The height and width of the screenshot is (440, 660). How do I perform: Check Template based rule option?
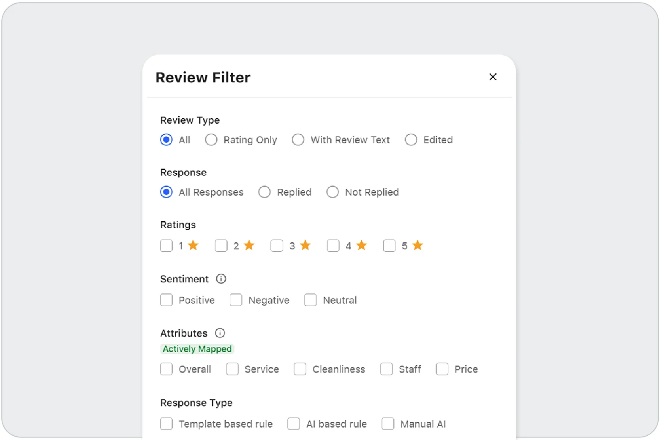(166, 424)
